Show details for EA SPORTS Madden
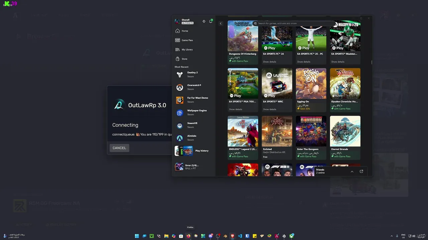428x240 pixels. tap(338, 62)
